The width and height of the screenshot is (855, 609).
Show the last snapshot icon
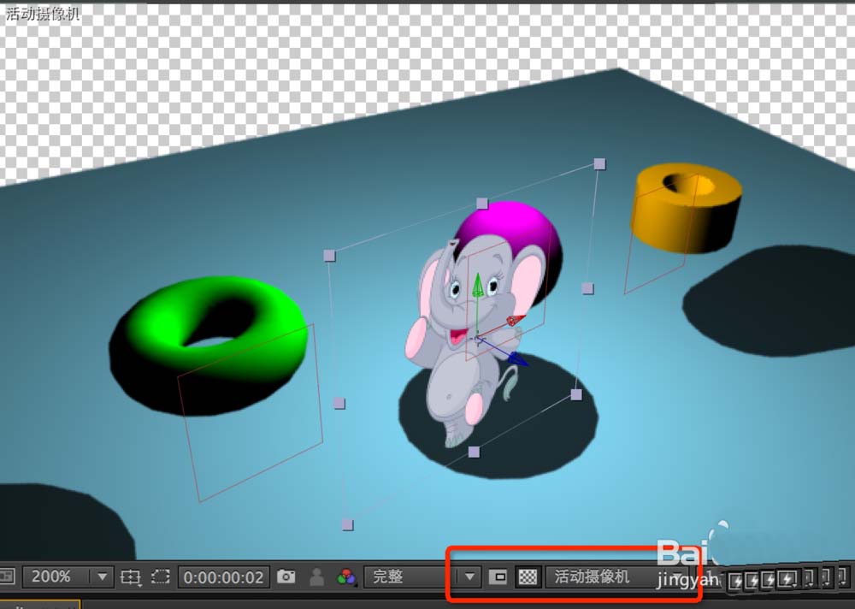[x=317, y=576]
